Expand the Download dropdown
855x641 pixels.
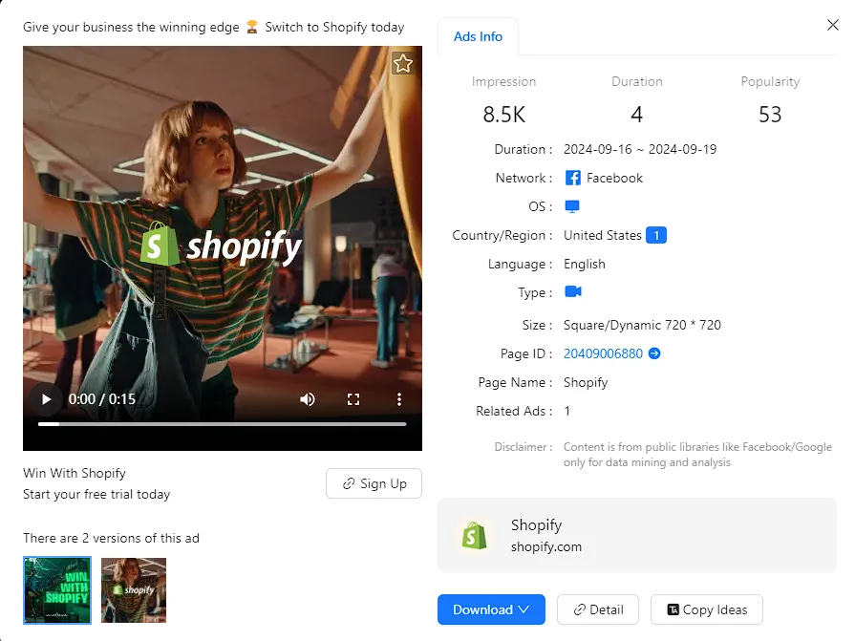(491, 609)
